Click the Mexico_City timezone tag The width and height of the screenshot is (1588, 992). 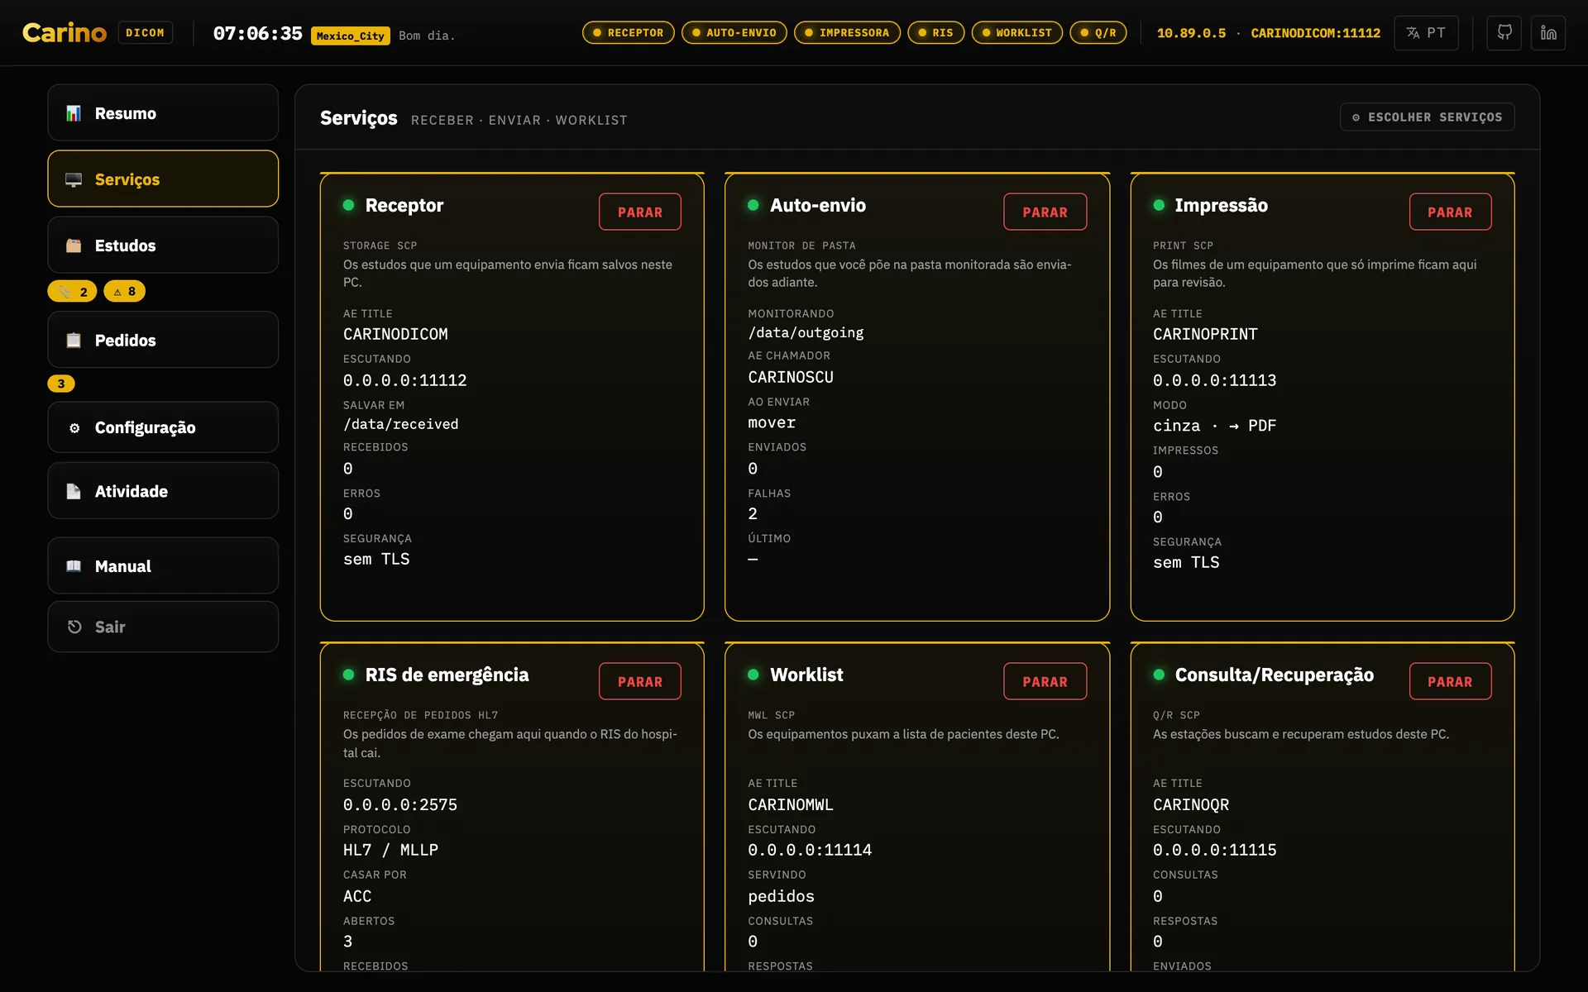click(351, 36)
